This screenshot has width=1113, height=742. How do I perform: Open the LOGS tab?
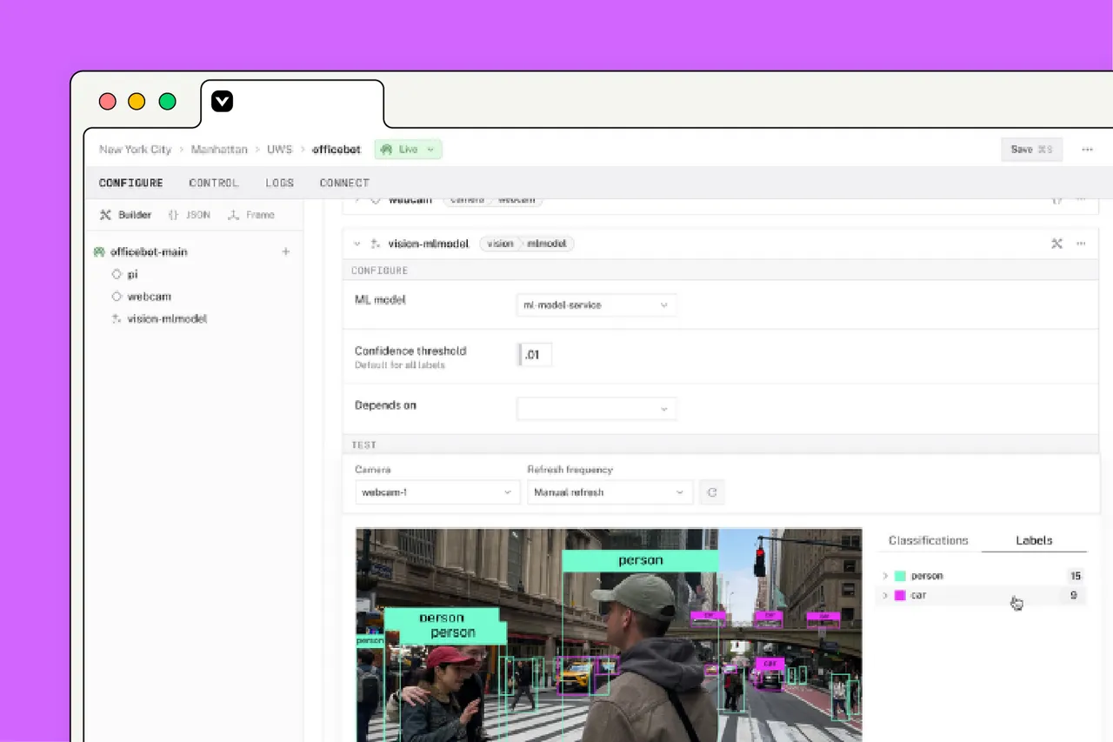click(x=280, y=183)
